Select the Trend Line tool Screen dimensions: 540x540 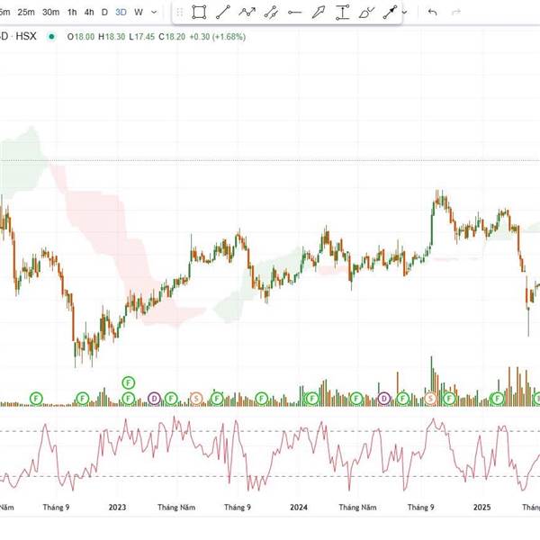[x=223, y=13]
